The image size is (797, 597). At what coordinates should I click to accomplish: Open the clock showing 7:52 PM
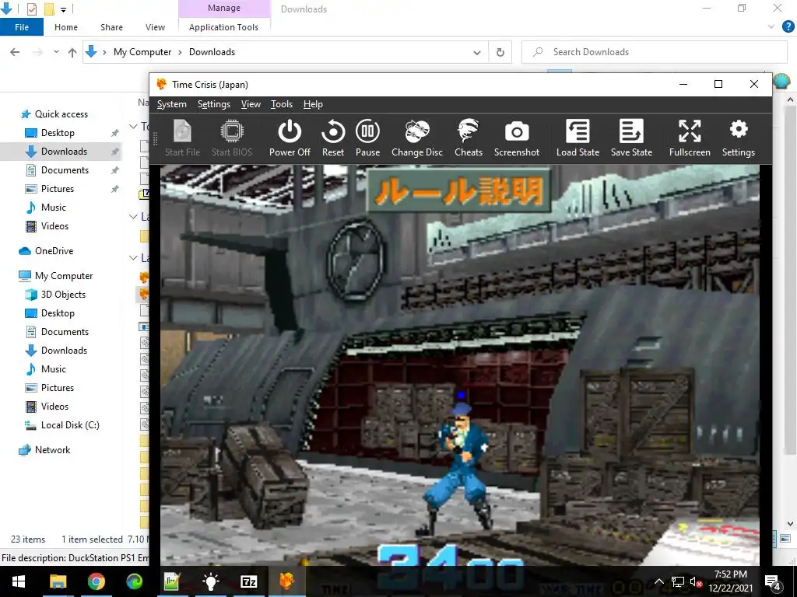click(x=730, y=581)
